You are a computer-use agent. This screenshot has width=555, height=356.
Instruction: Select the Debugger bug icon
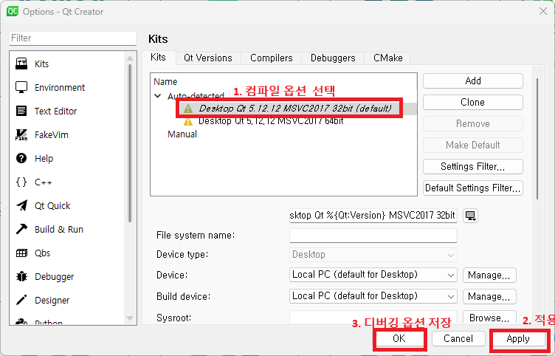[21, 276]
